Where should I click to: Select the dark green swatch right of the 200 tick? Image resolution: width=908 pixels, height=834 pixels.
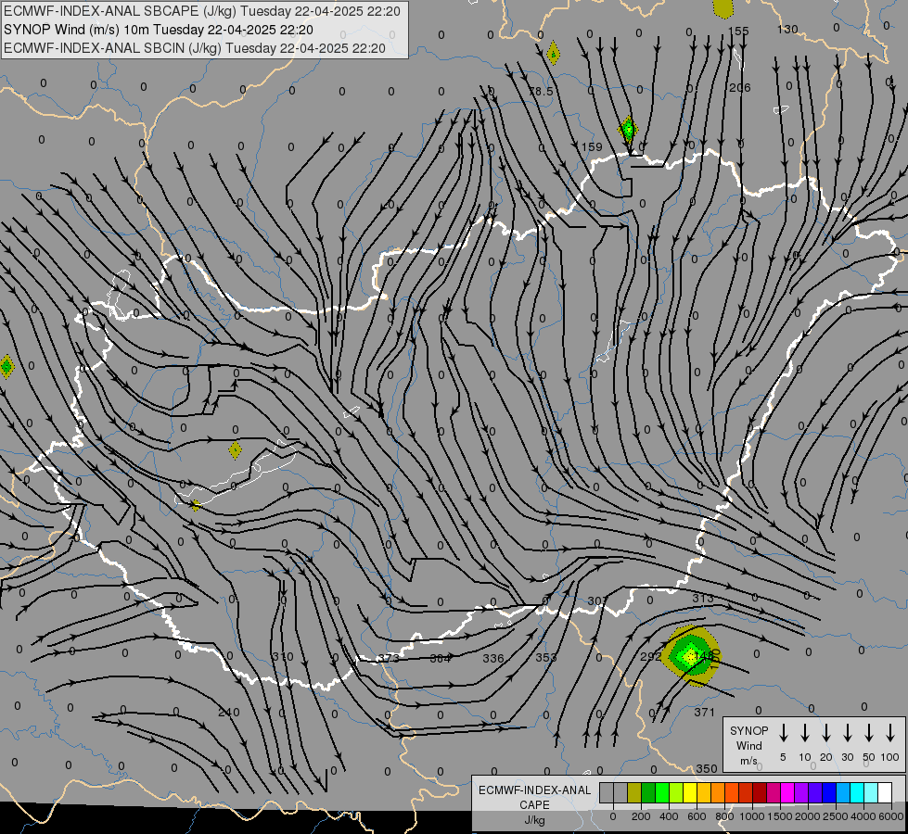(648, 792)
